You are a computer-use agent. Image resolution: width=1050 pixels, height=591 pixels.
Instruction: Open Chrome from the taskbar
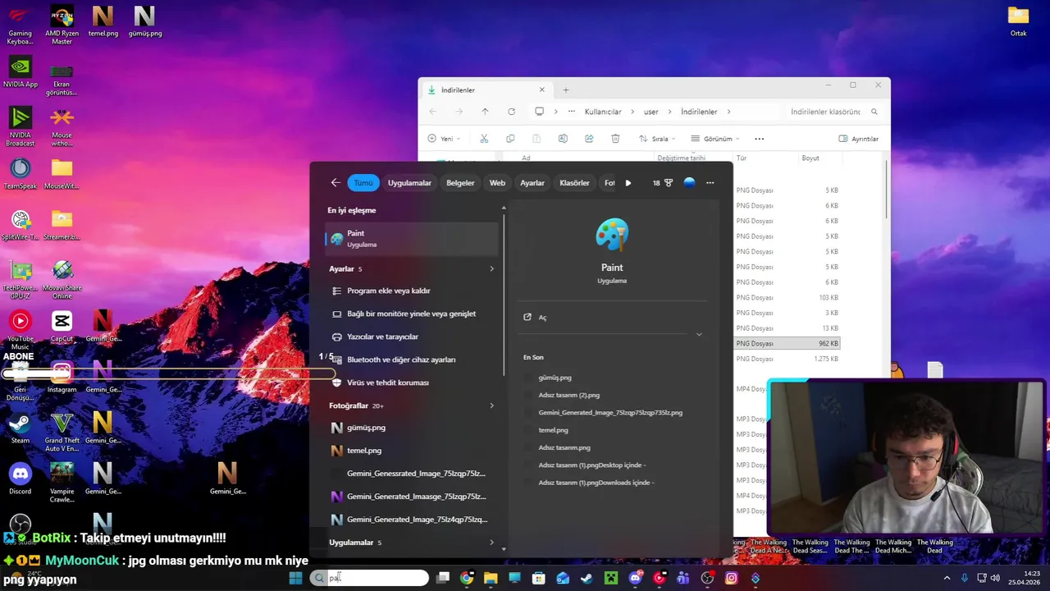pos(467,578)
